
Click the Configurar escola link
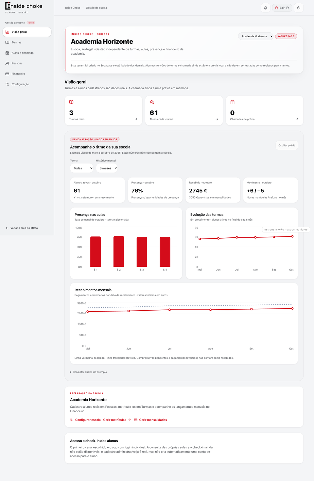click(85, 420)
